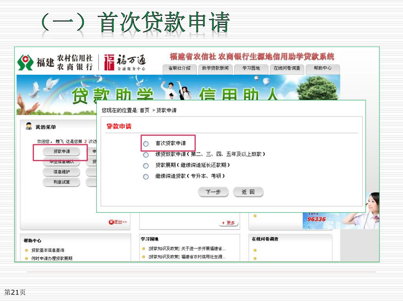Choose the 继续深造贷款 radio option

pyautogui.click(x=146, y=177)
